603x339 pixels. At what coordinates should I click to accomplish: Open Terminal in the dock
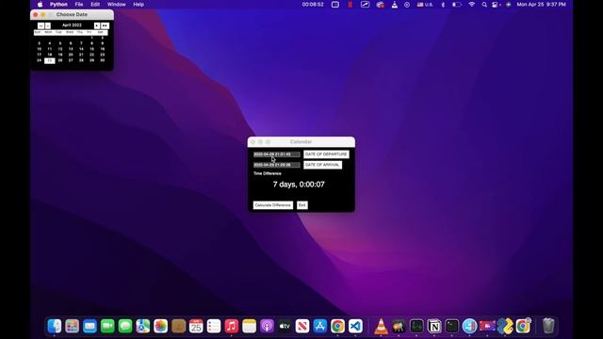click(x=452, y=326)
